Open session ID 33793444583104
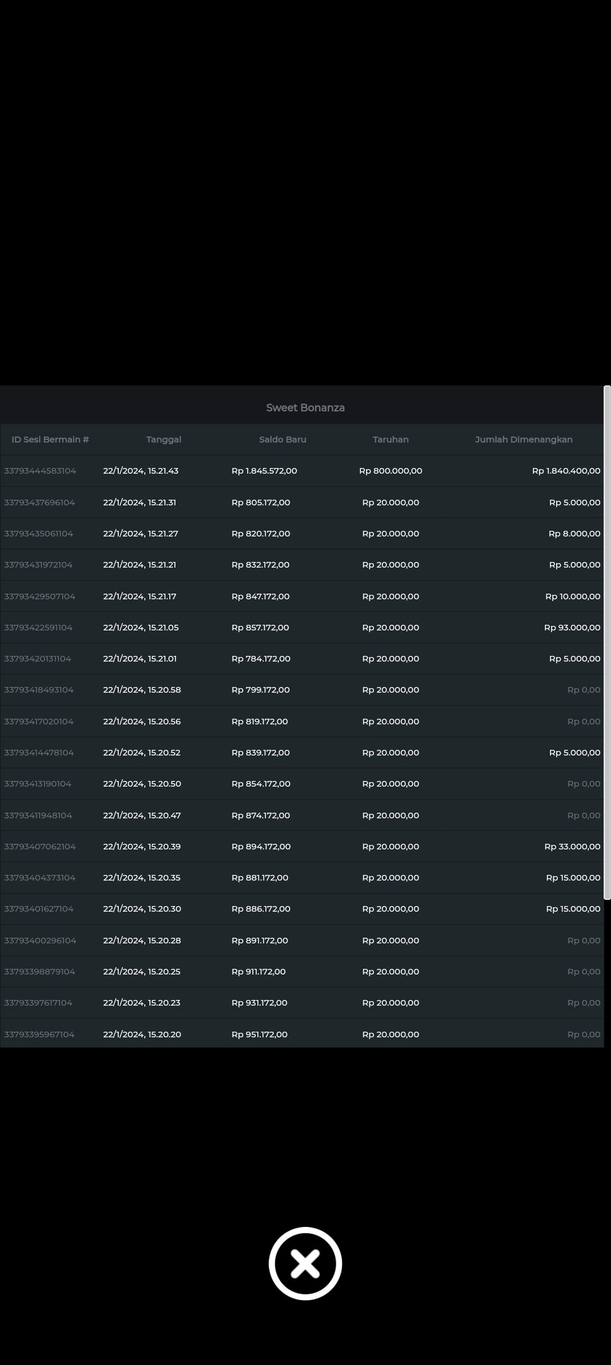This screenshot has height=1365, width=611. 40,471
